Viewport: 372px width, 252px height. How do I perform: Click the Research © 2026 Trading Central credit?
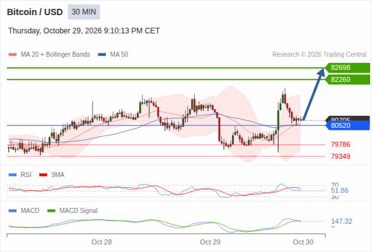pos(319,55)
